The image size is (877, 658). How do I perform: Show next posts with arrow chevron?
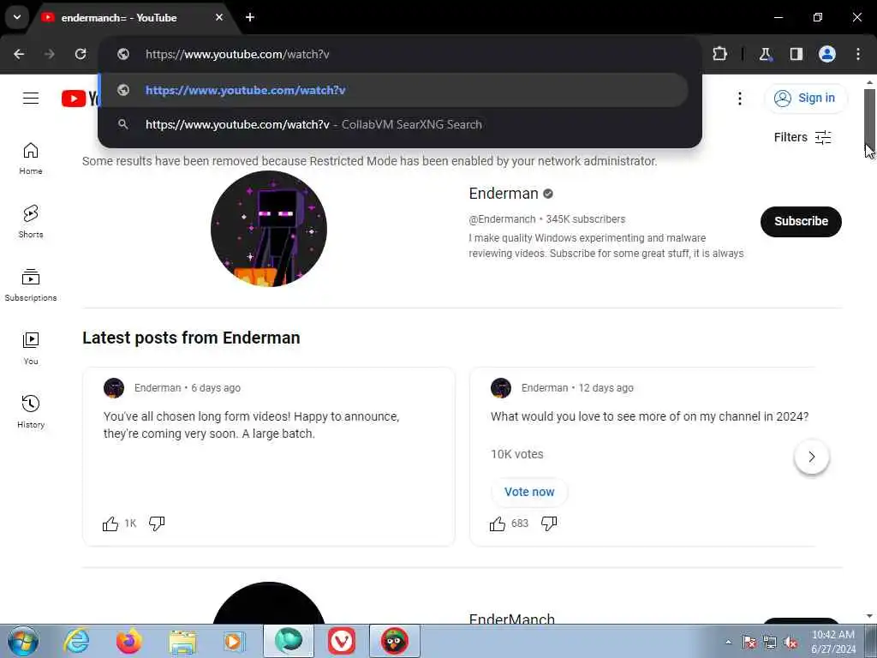(812, 457)
